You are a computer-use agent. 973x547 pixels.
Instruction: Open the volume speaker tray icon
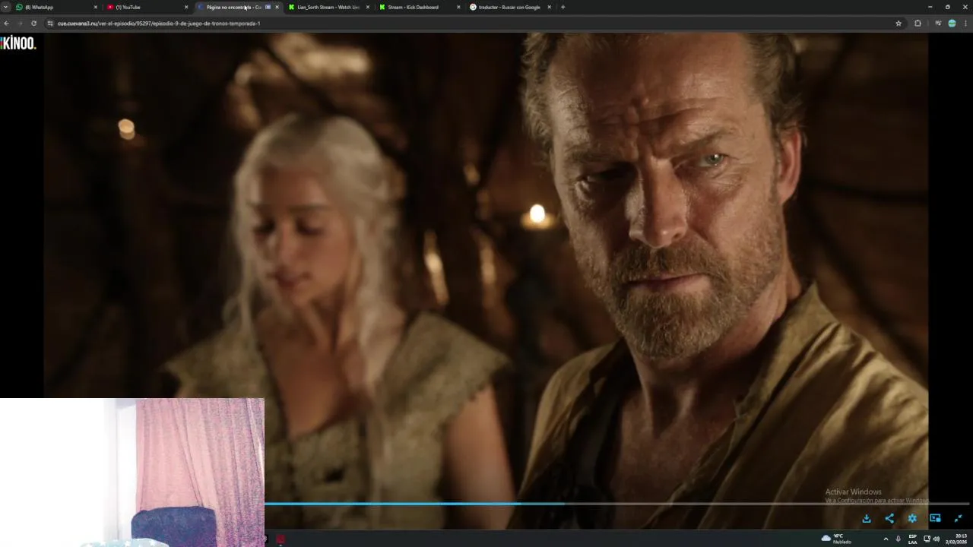click(x=936, y=539)
